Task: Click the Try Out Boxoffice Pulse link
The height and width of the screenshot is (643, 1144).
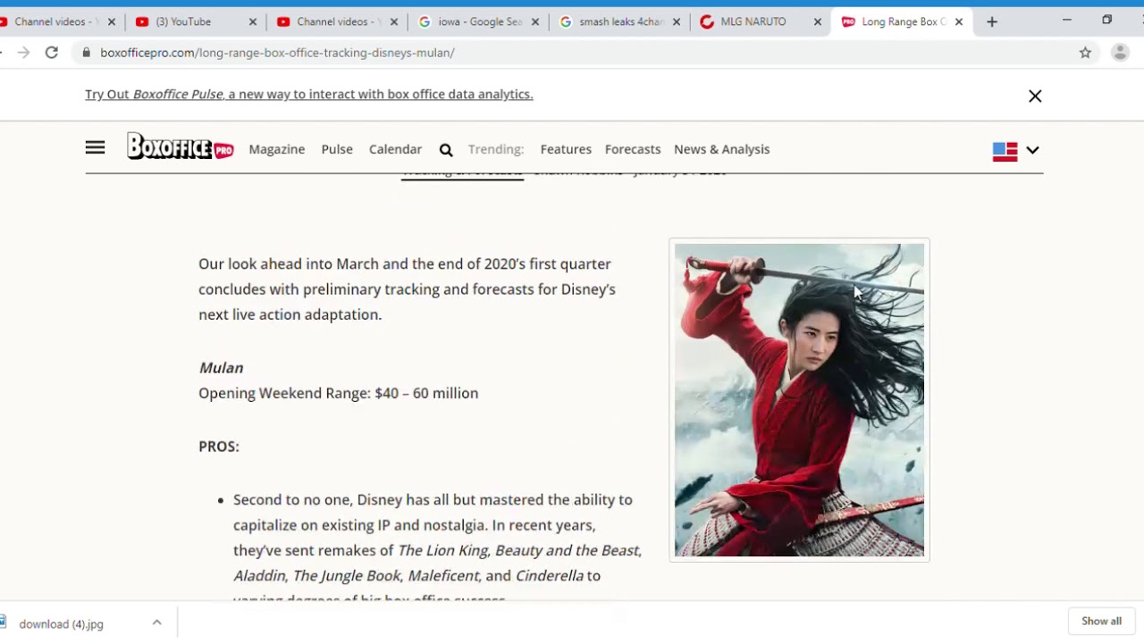Action: (x=308, y=94)
